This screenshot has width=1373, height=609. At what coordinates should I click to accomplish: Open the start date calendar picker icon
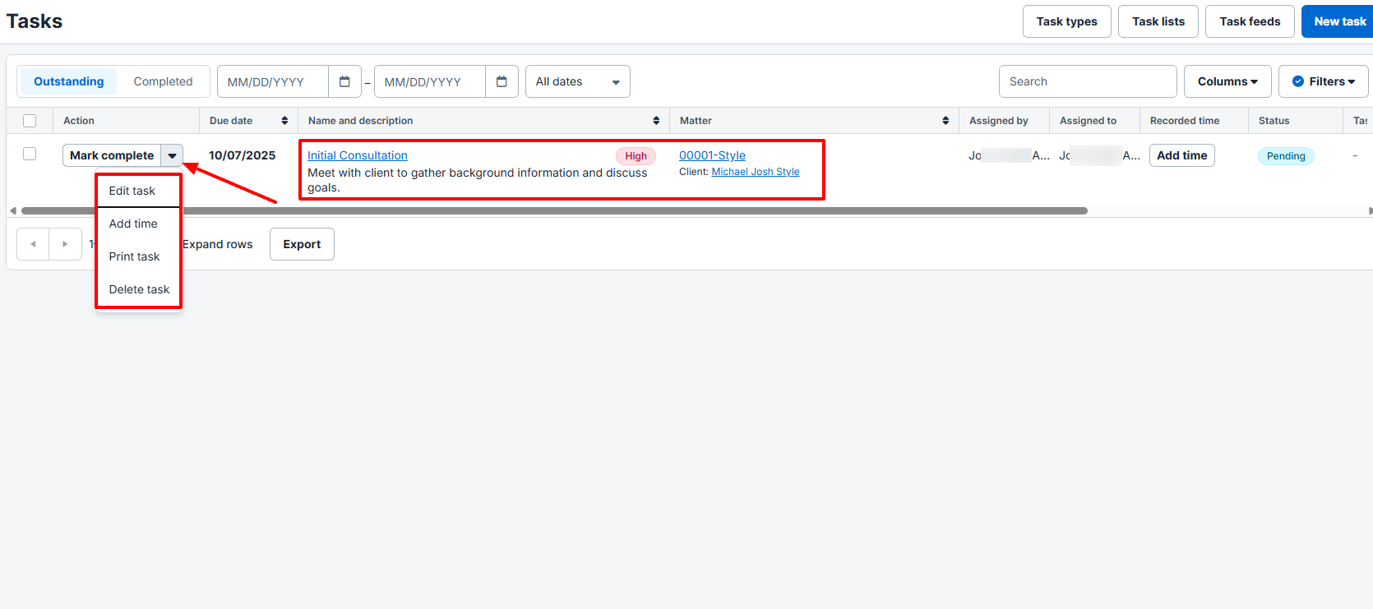click(344, 81)
